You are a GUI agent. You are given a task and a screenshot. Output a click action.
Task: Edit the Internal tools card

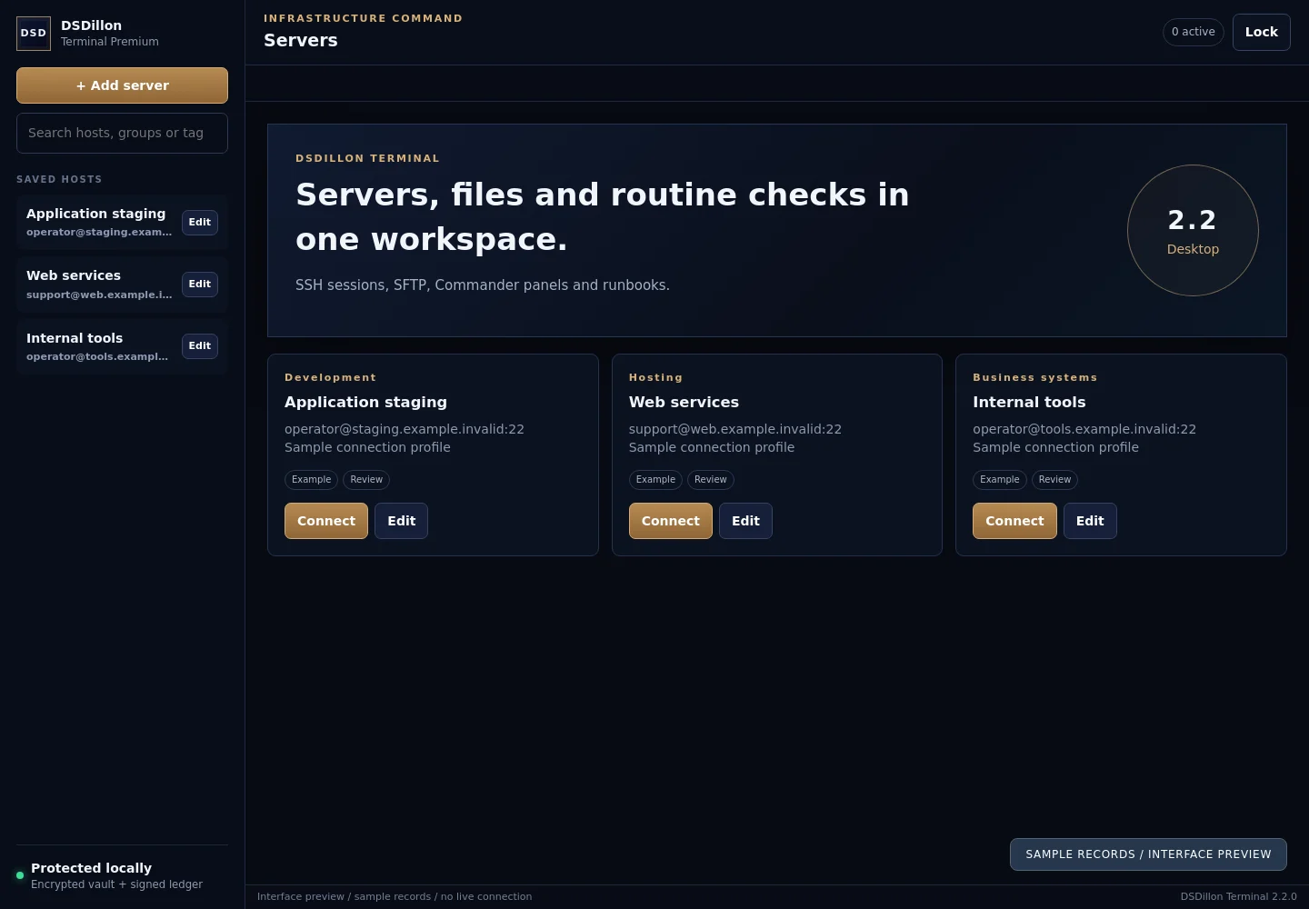click(x=1090, y=521)
